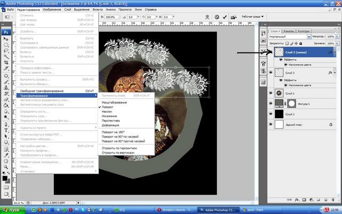Click the foreground color swatch

(4, 174)
